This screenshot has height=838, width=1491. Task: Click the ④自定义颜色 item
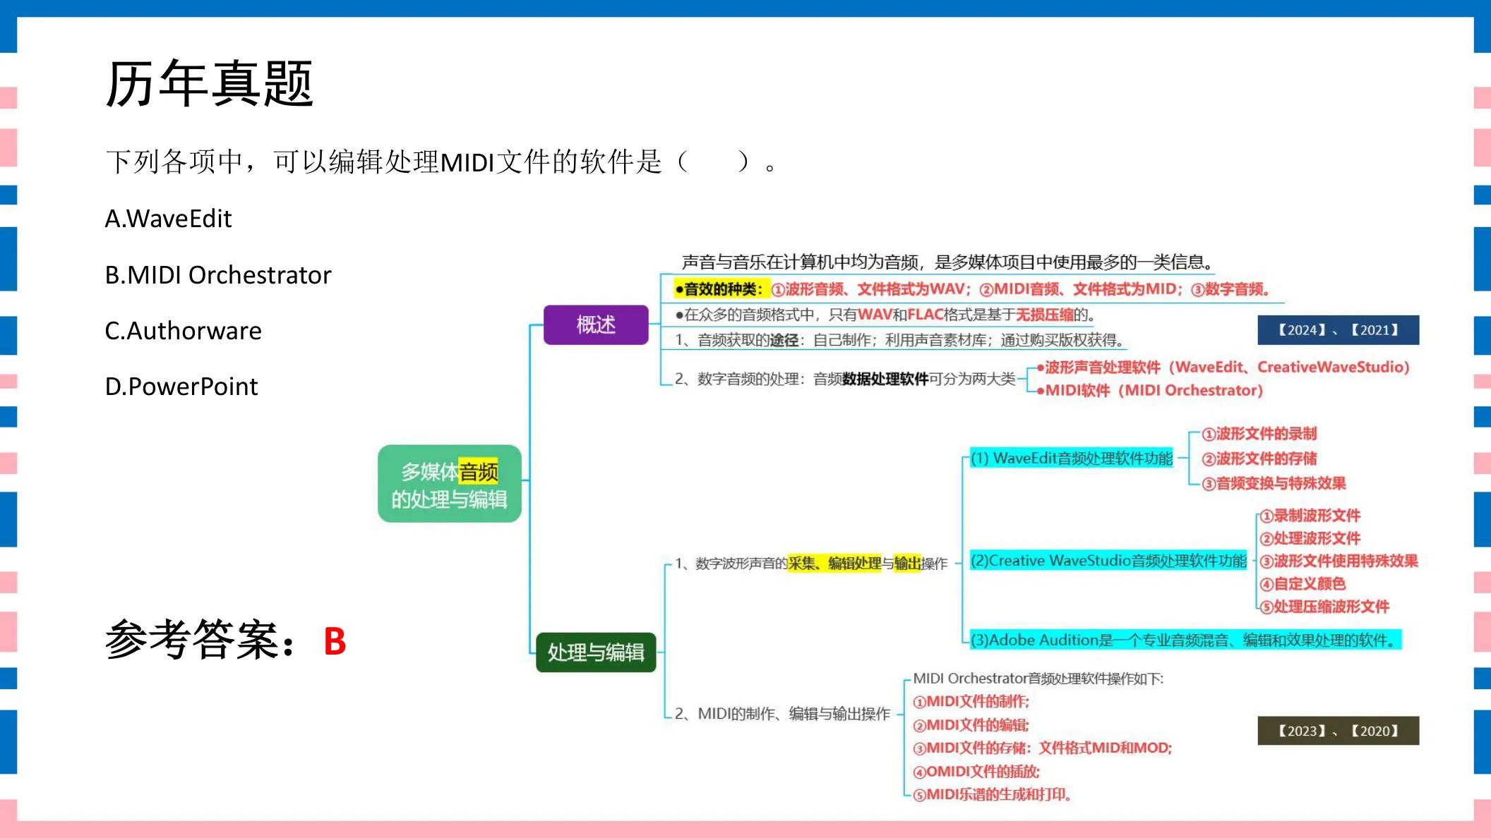coord(1303,583)
